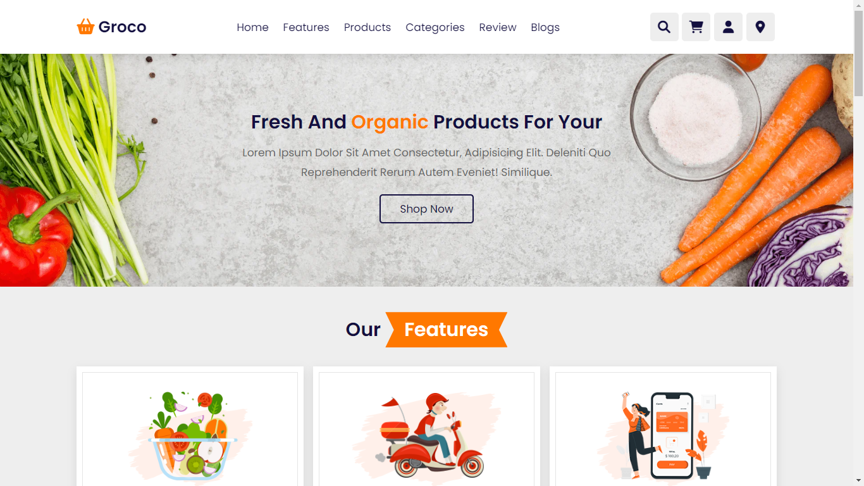
Task: Open the shopping cart icon
Action: (x=696, y=27)
